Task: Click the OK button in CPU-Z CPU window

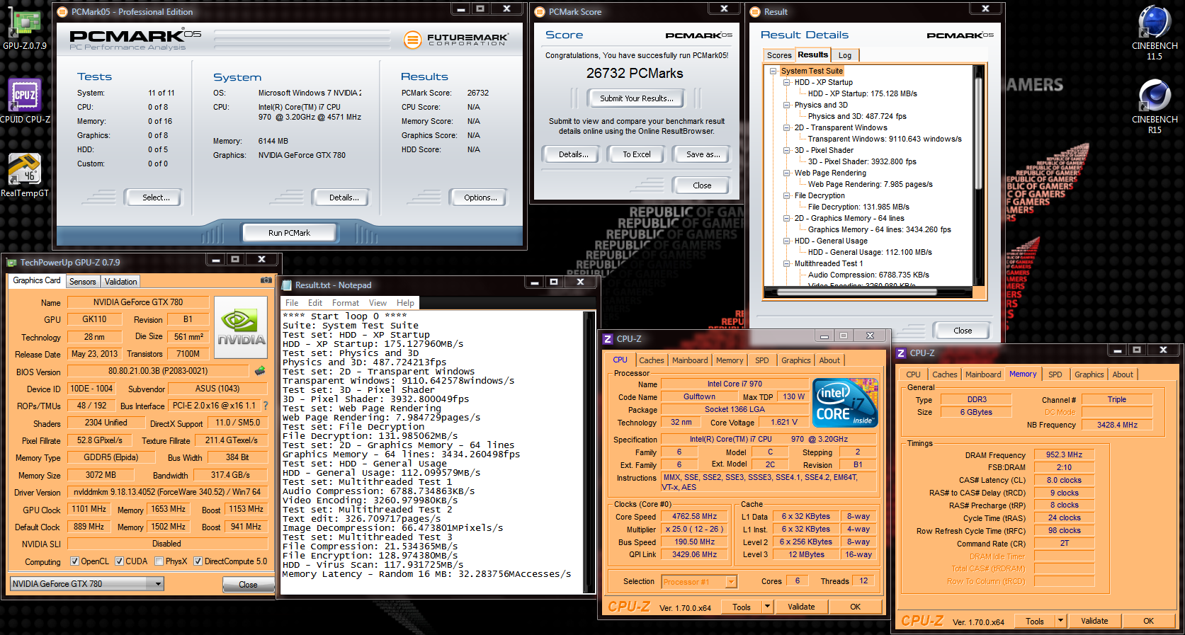Action: 856,607
